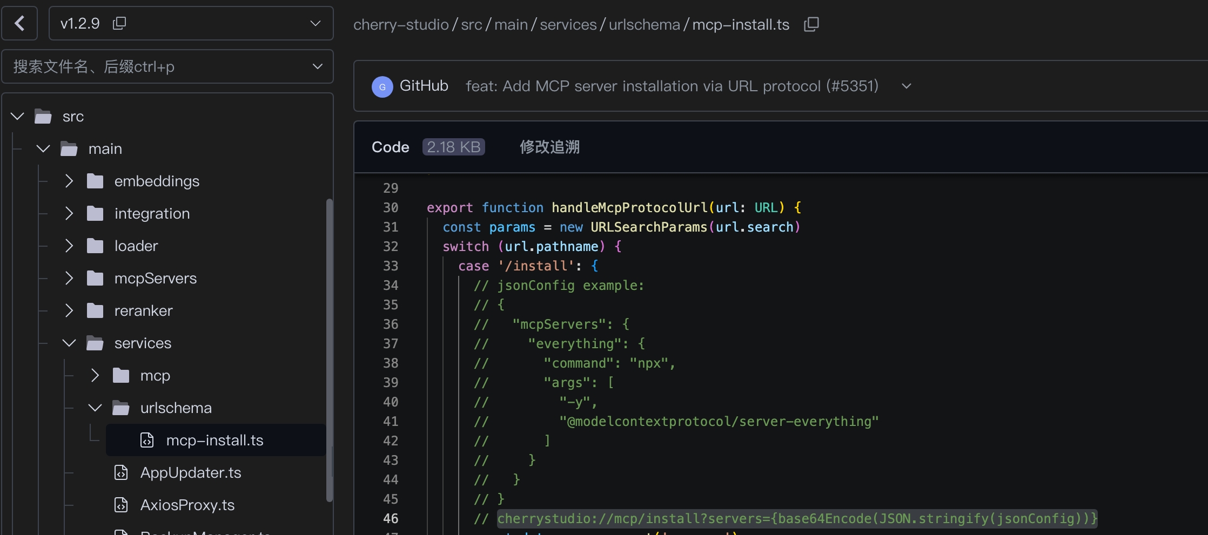Open the AxiosProxy.ts file
Screen dimensions: 1208x535
pos(187,505)
